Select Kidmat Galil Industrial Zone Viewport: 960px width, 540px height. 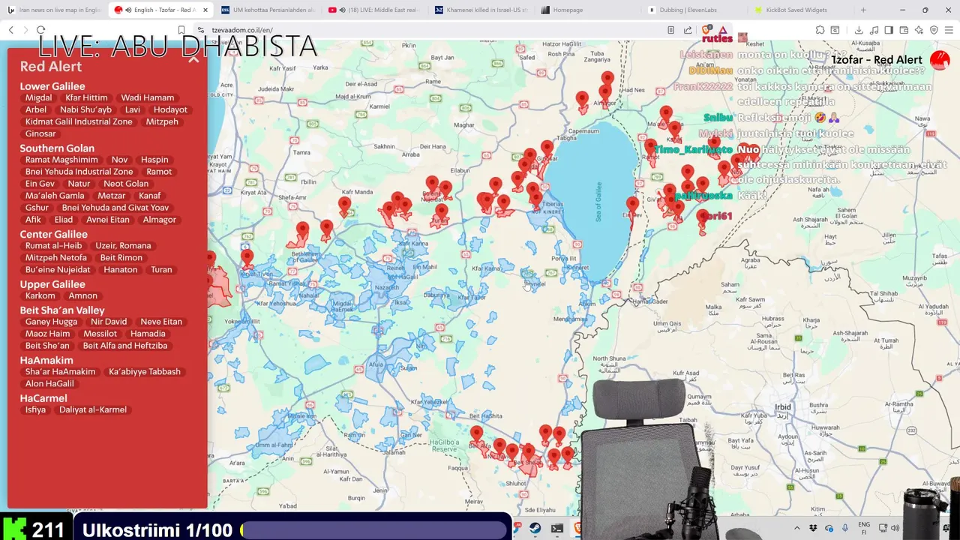79,121
